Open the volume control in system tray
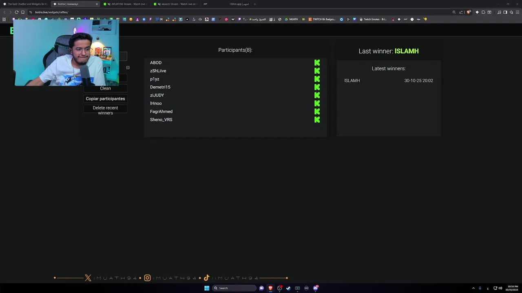Screen dimensions: 522x293 pos(500,288)
